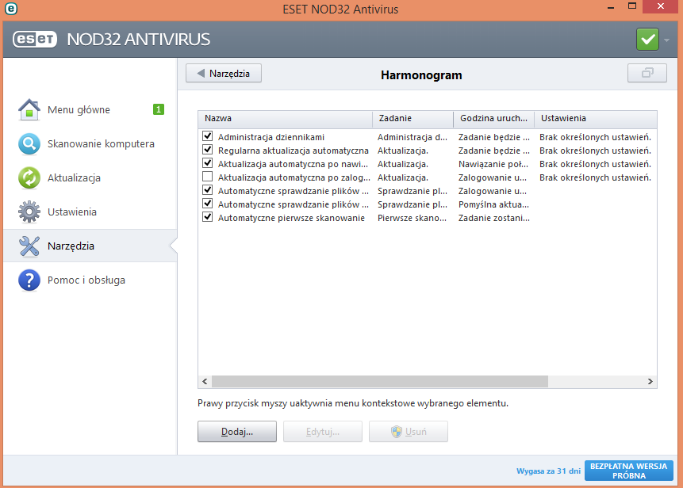Minimize the ESET NOD32 Antivirus window
Viewport: 683px width, 488px height.
[611, 7]
